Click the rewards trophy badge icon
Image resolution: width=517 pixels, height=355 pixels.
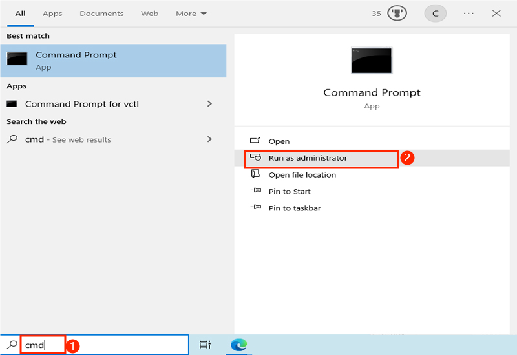coord(397,14)
